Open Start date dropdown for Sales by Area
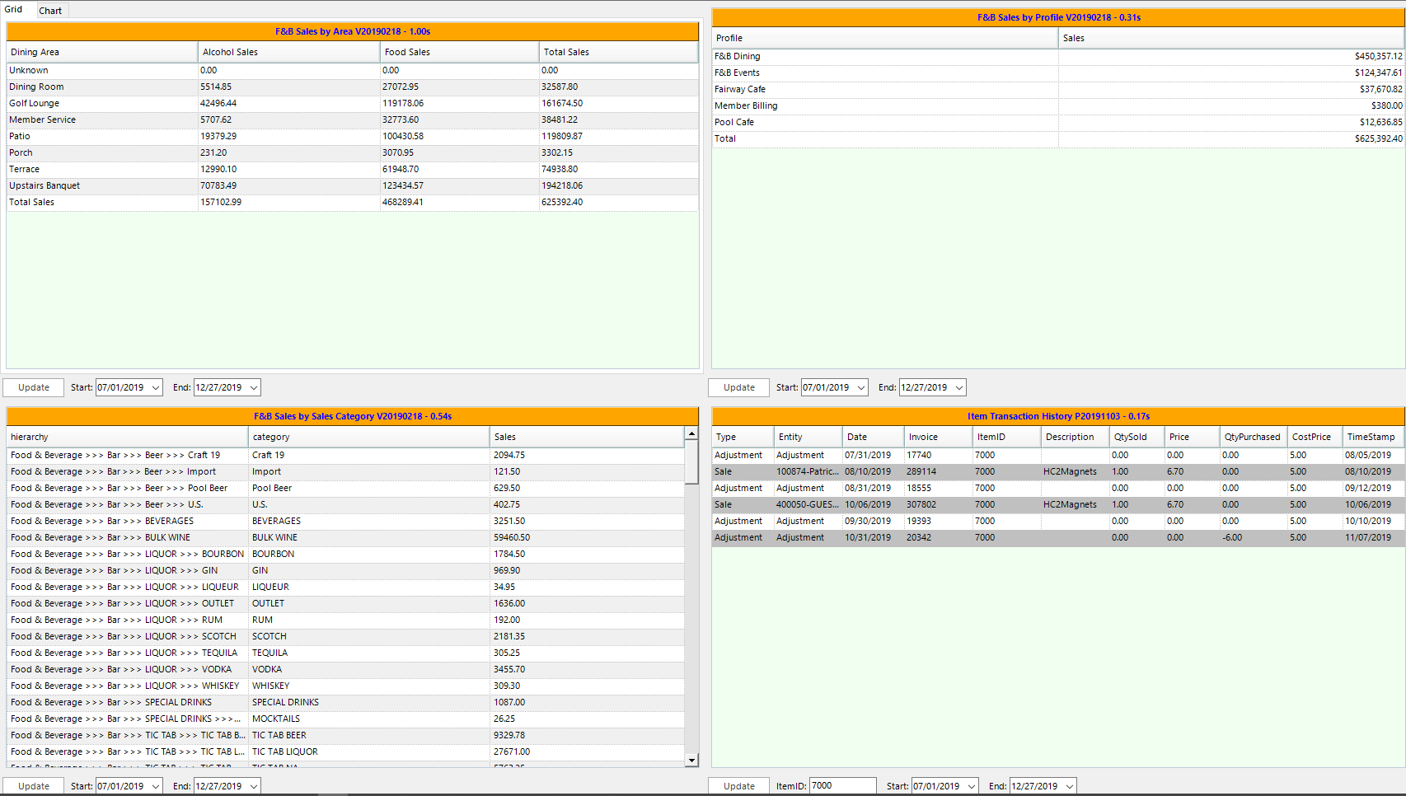 156,387
